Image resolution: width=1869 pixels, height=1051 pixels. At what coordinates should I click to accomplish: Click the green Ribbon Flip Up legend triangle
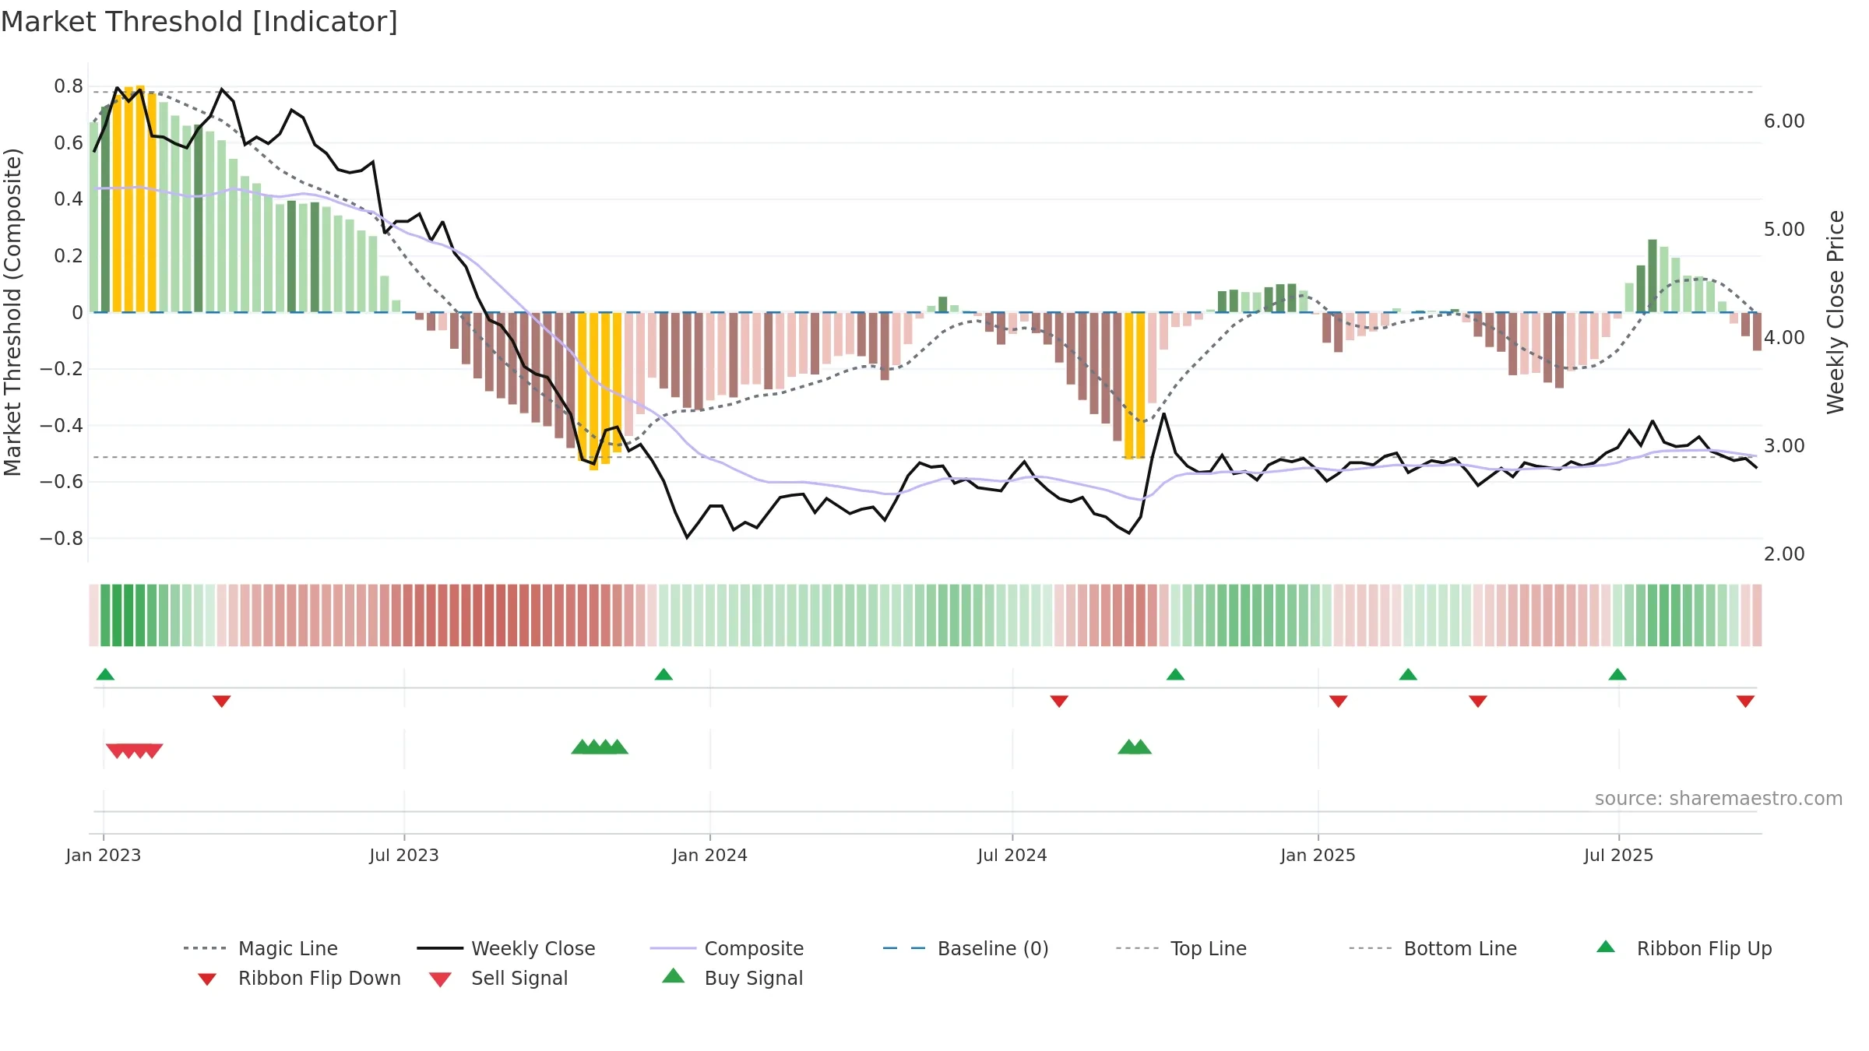1606,947
